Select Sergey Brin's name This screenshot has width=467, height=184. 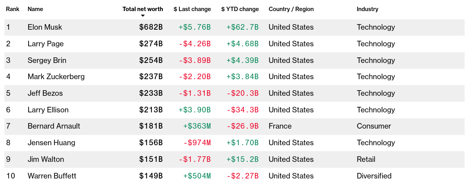point(47,61)
